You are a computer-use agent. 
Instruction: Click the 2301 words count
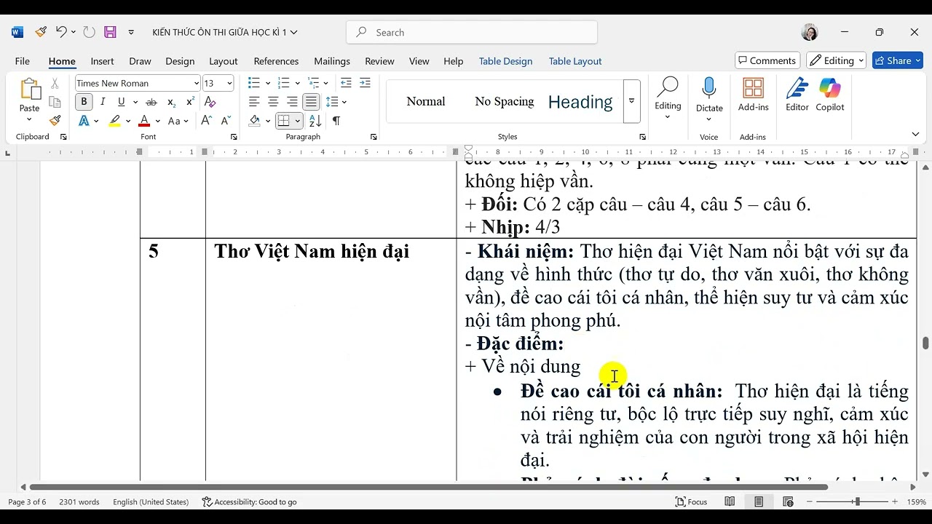pos(79,501)
